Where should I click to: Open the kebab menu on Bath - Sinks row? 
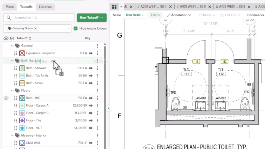(97, 83)
